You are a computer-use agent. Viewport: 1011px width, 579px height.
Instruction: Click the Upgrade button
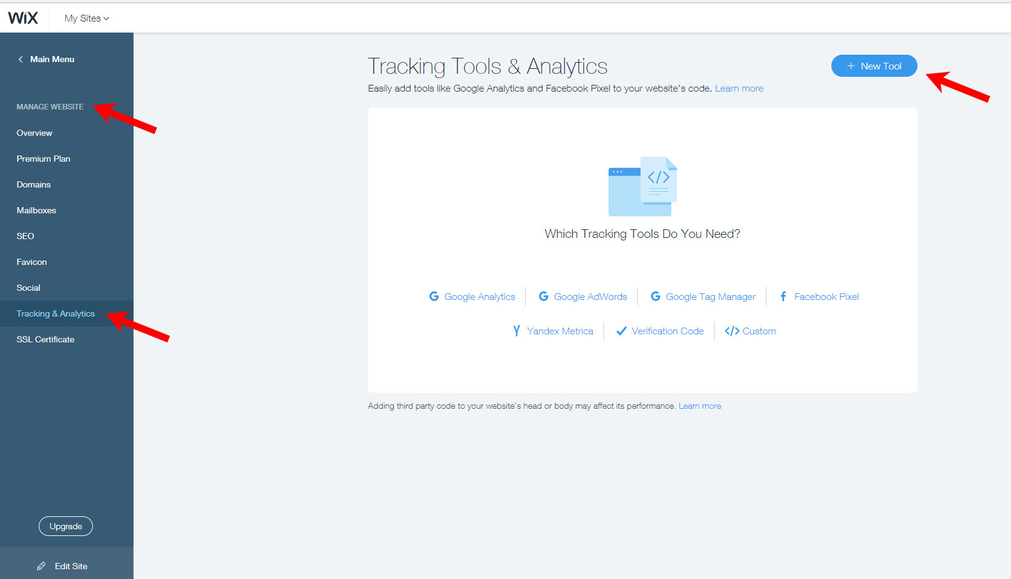coord(66,526)
